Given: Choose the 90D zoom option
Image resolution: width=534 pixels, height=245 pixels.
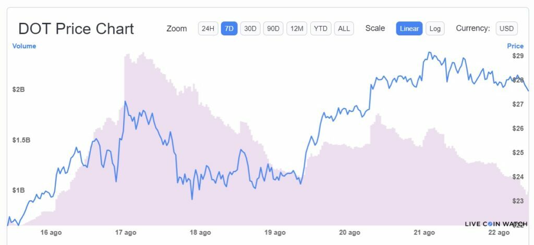Looking at the screenshot, I should [273, 29].
